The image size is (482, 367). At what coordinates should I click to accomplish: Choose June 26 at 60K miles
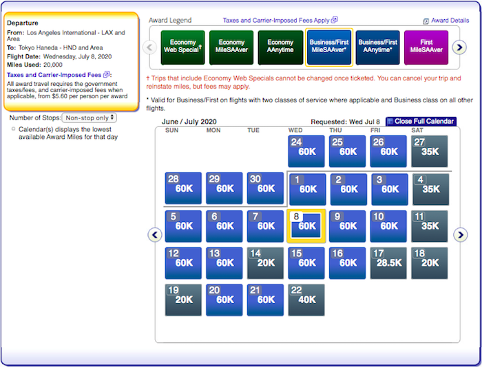pyautogui.click(x=388, y=151)
